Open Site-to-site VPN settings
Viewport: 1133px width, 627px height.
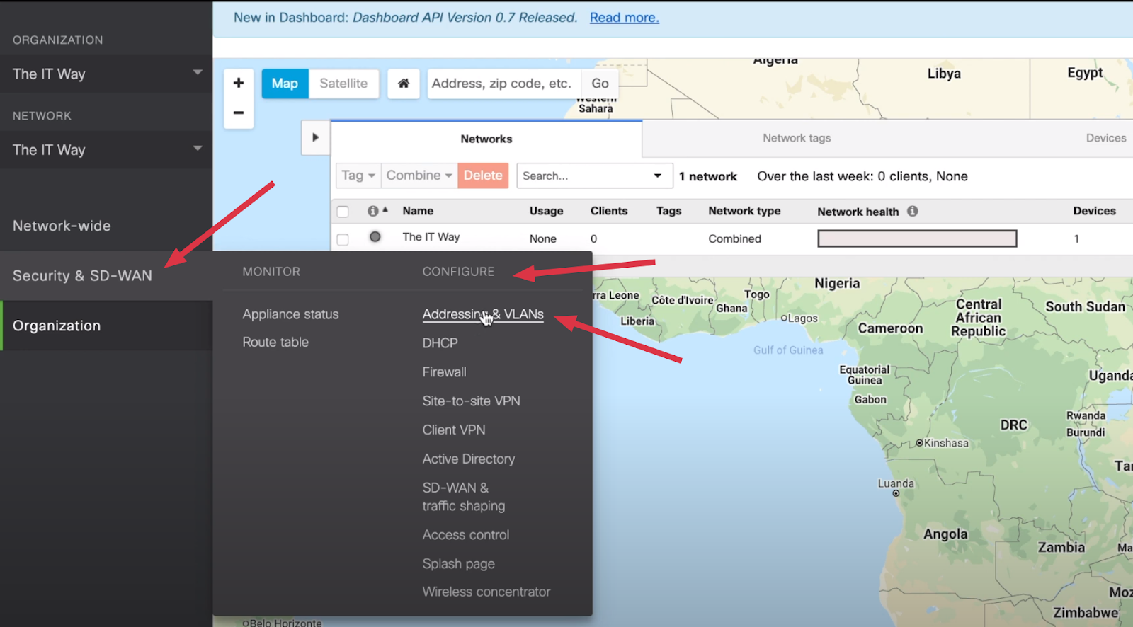pos(471,401)
